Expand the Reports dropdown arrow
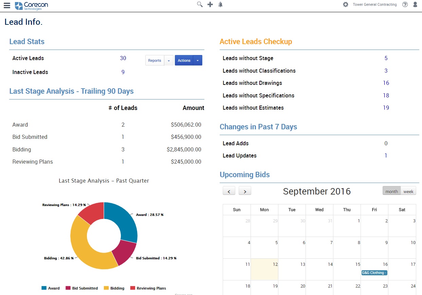This screenshot has width=422, height=295. [169, 60]
